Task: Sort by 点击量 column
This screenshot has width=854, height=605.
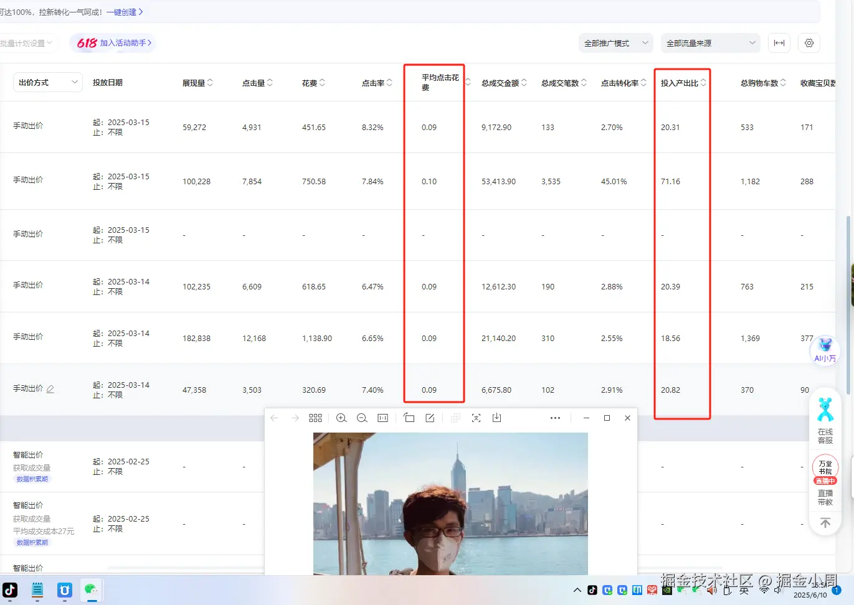Action: click(x=270, y=83)
